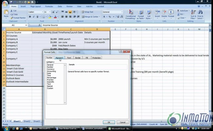Screen dimensions: 213x131
Task: Click Decrease Decimal icon
Action: click(x=122, y=17)
